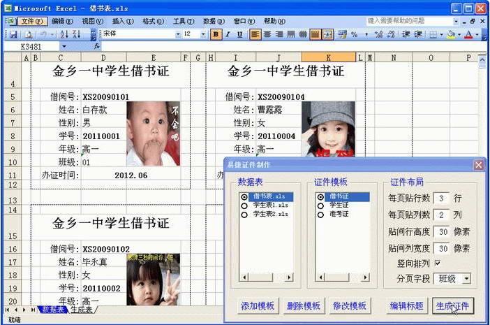
Task: Click Decrease Indent icon
Action: click(x=406, y=34)
